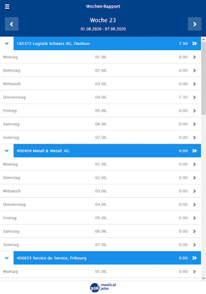The width and height of the screenshot is (206, 294).
Task: Open Donnerstag 7:30 entry arrow
Action: [x=195, y=97]
